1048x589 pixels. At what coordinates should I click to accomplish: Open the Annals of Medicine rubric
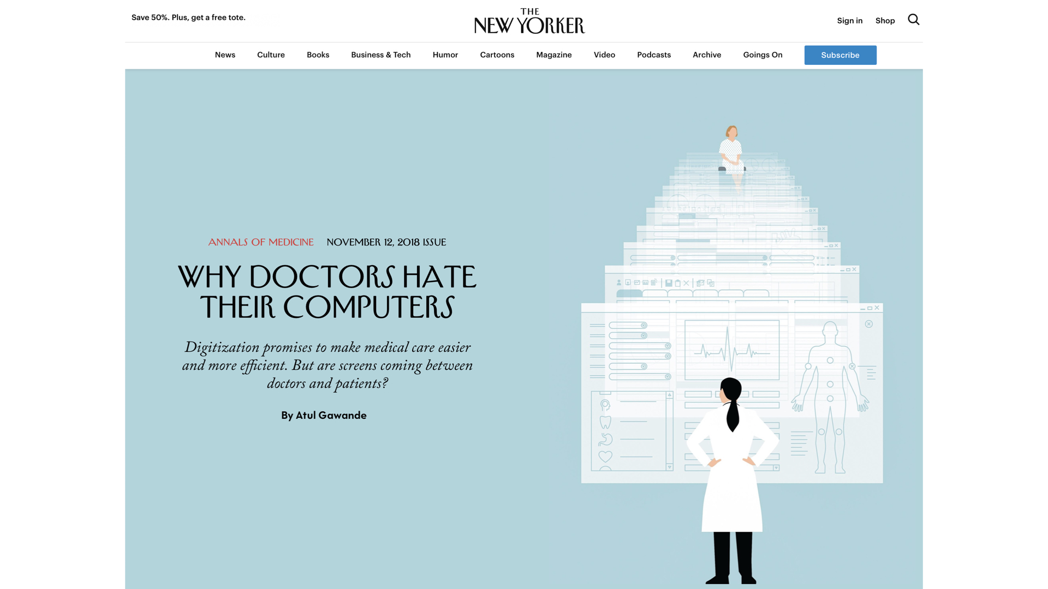(261, 242)
